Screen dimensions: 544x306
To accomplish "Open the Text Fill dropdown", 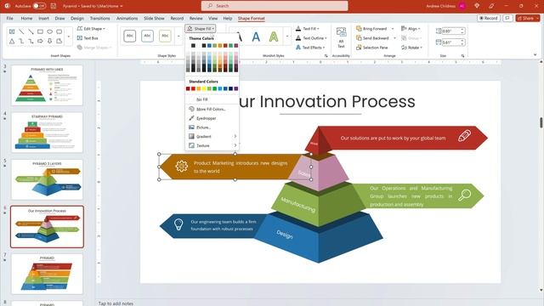I will 308,28.
